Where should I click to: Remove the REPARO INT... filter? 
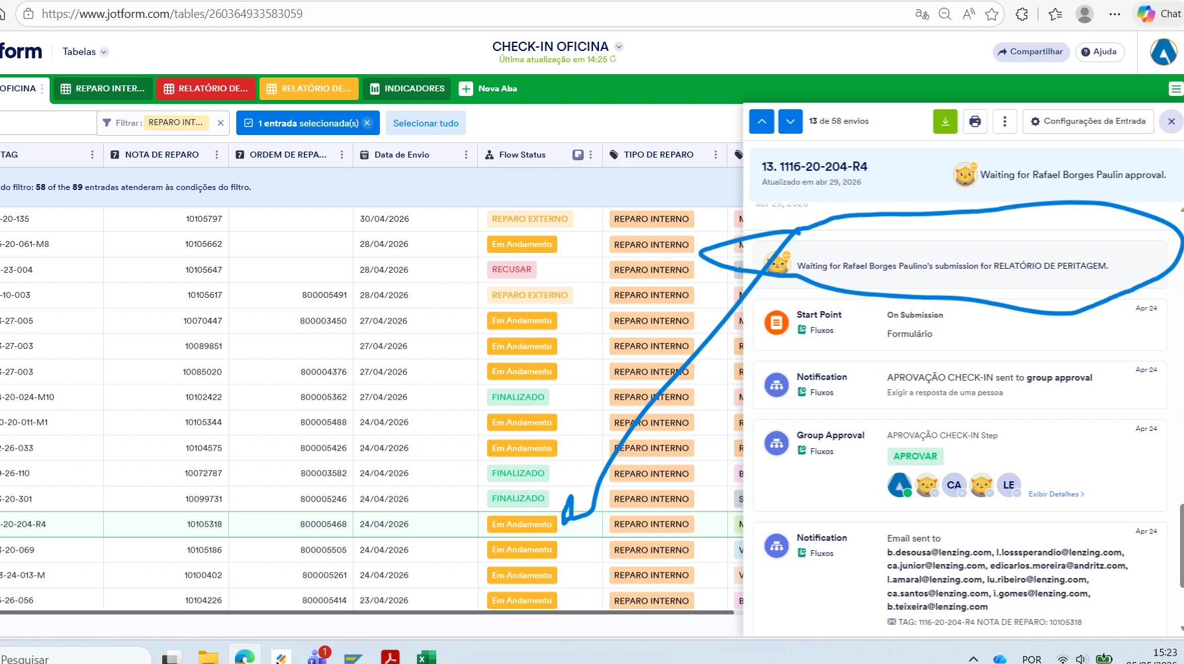click(x=220, y=123)
